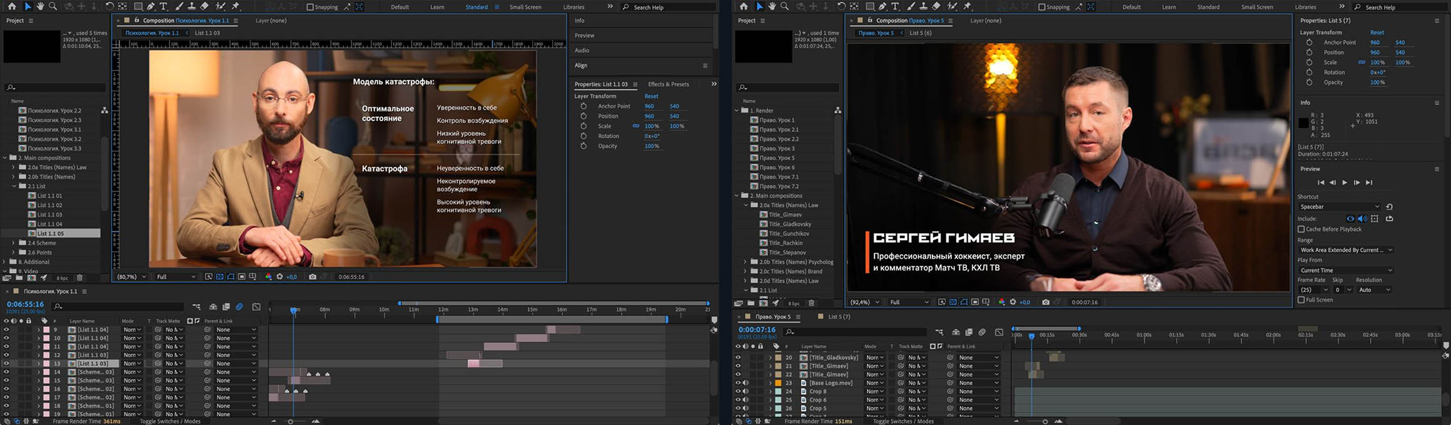The width and height of the screenshot is (1451, 425).
Task: Switch to the Small Screen workspace in the left window
Action: (x=525, y=7)
